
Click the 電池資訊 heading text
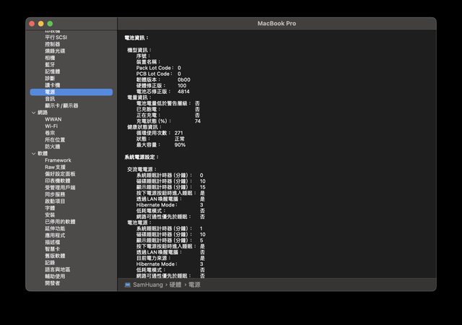coord(136,38)
